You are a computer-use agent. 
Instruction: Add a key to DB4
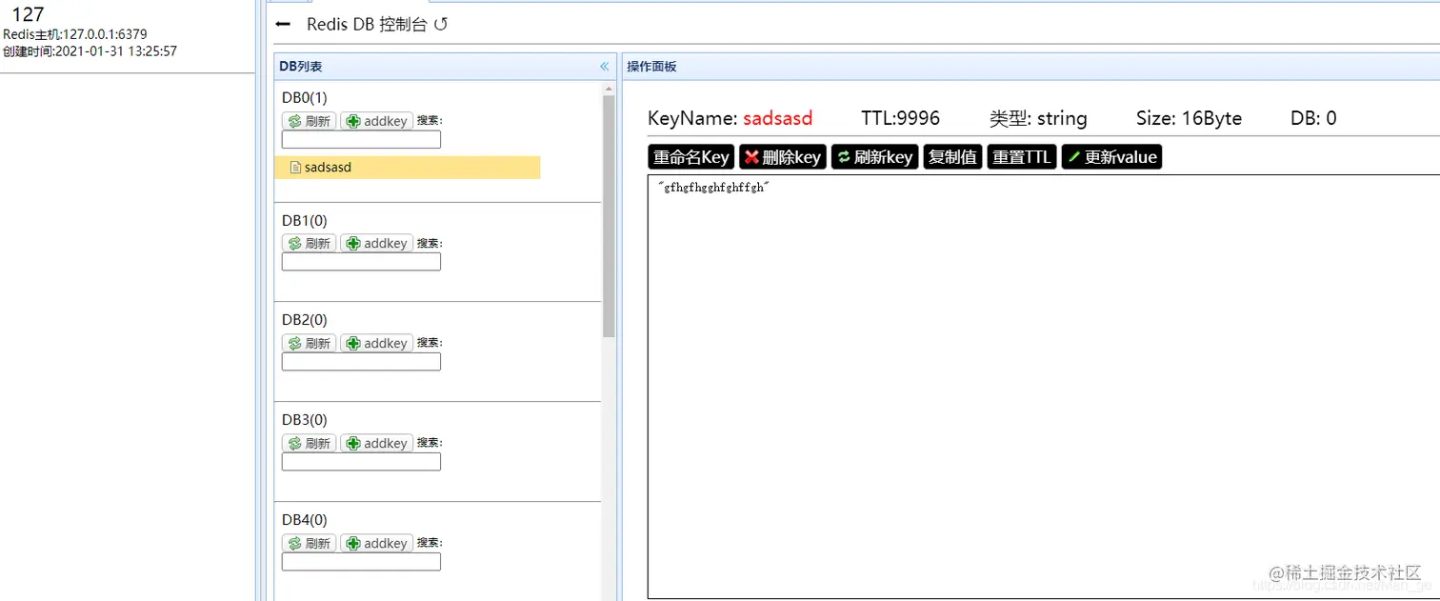coord(377,543)
